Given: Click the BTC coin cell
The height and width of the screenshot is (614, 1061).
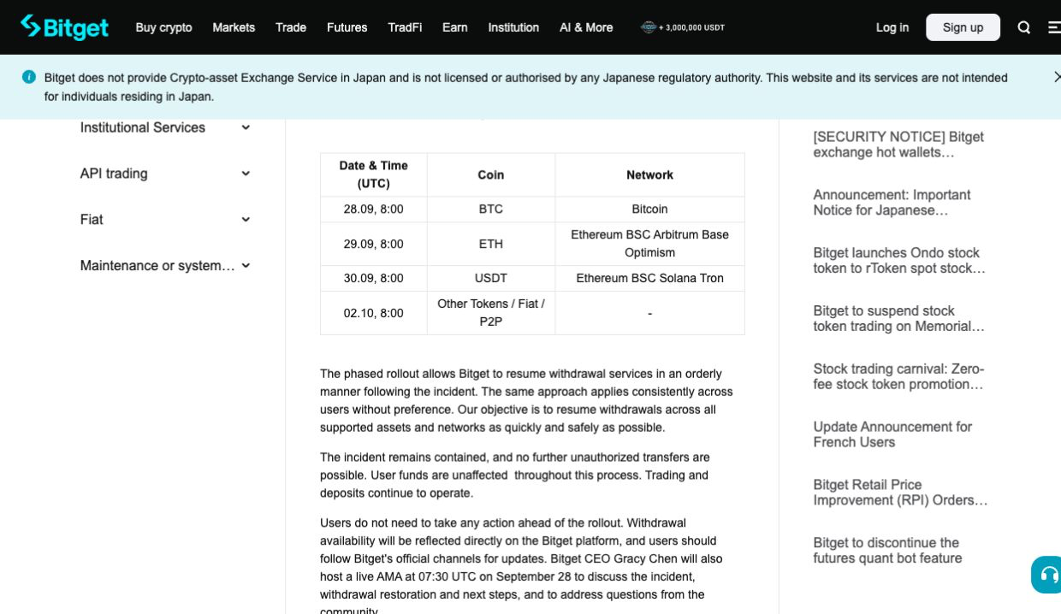Looking at the screenshot, I should pyautogui.click(x=491, y=210).
